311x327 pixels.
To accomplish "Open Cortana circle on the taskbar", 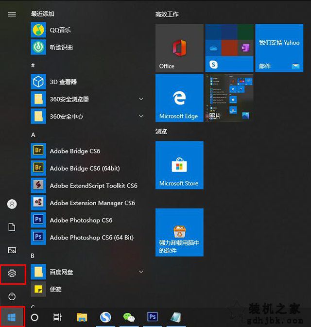I will pos(35,317).
